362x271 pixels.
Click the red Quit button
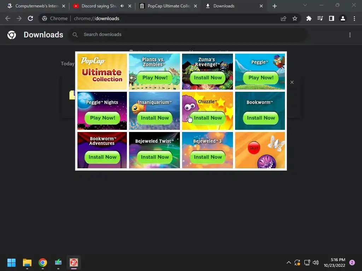click(x=254, y=148)
